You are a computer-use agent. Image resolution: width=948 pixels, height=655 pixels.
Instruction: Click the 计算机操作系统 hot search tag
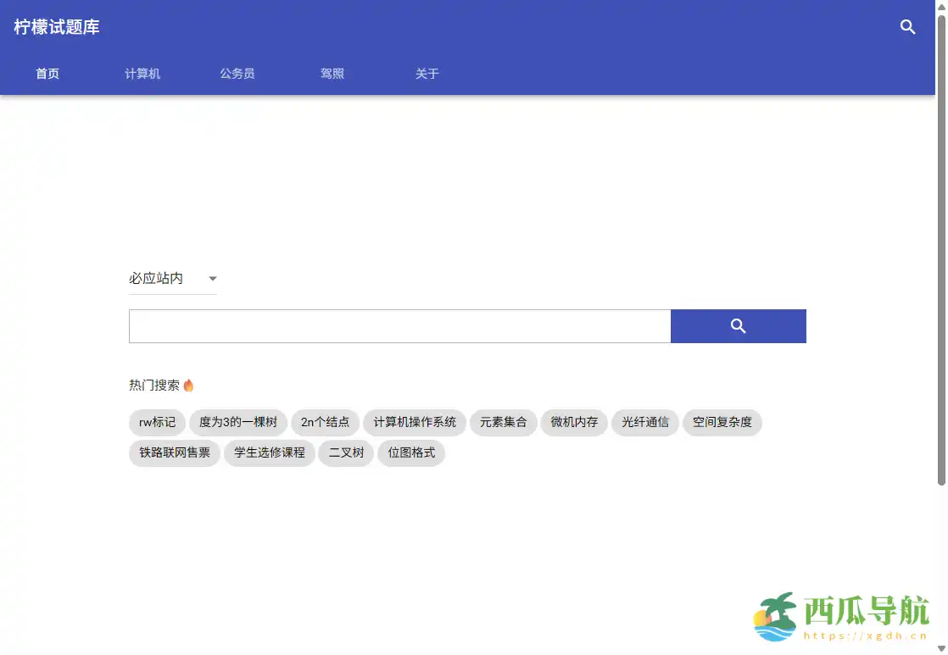tap(415, 423)
